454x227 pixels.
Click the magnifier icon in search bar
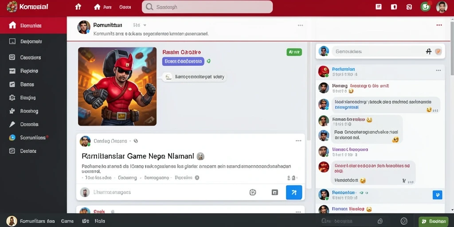tap(149, 7)
